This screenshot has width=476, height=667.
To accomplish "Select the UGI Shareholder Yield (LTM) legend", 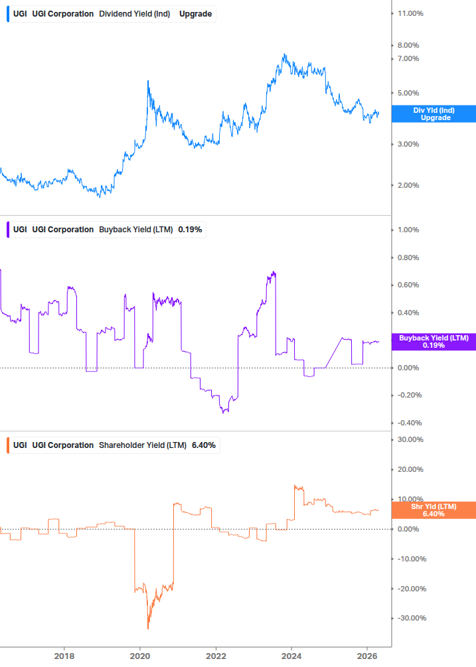I will (113, 445).
